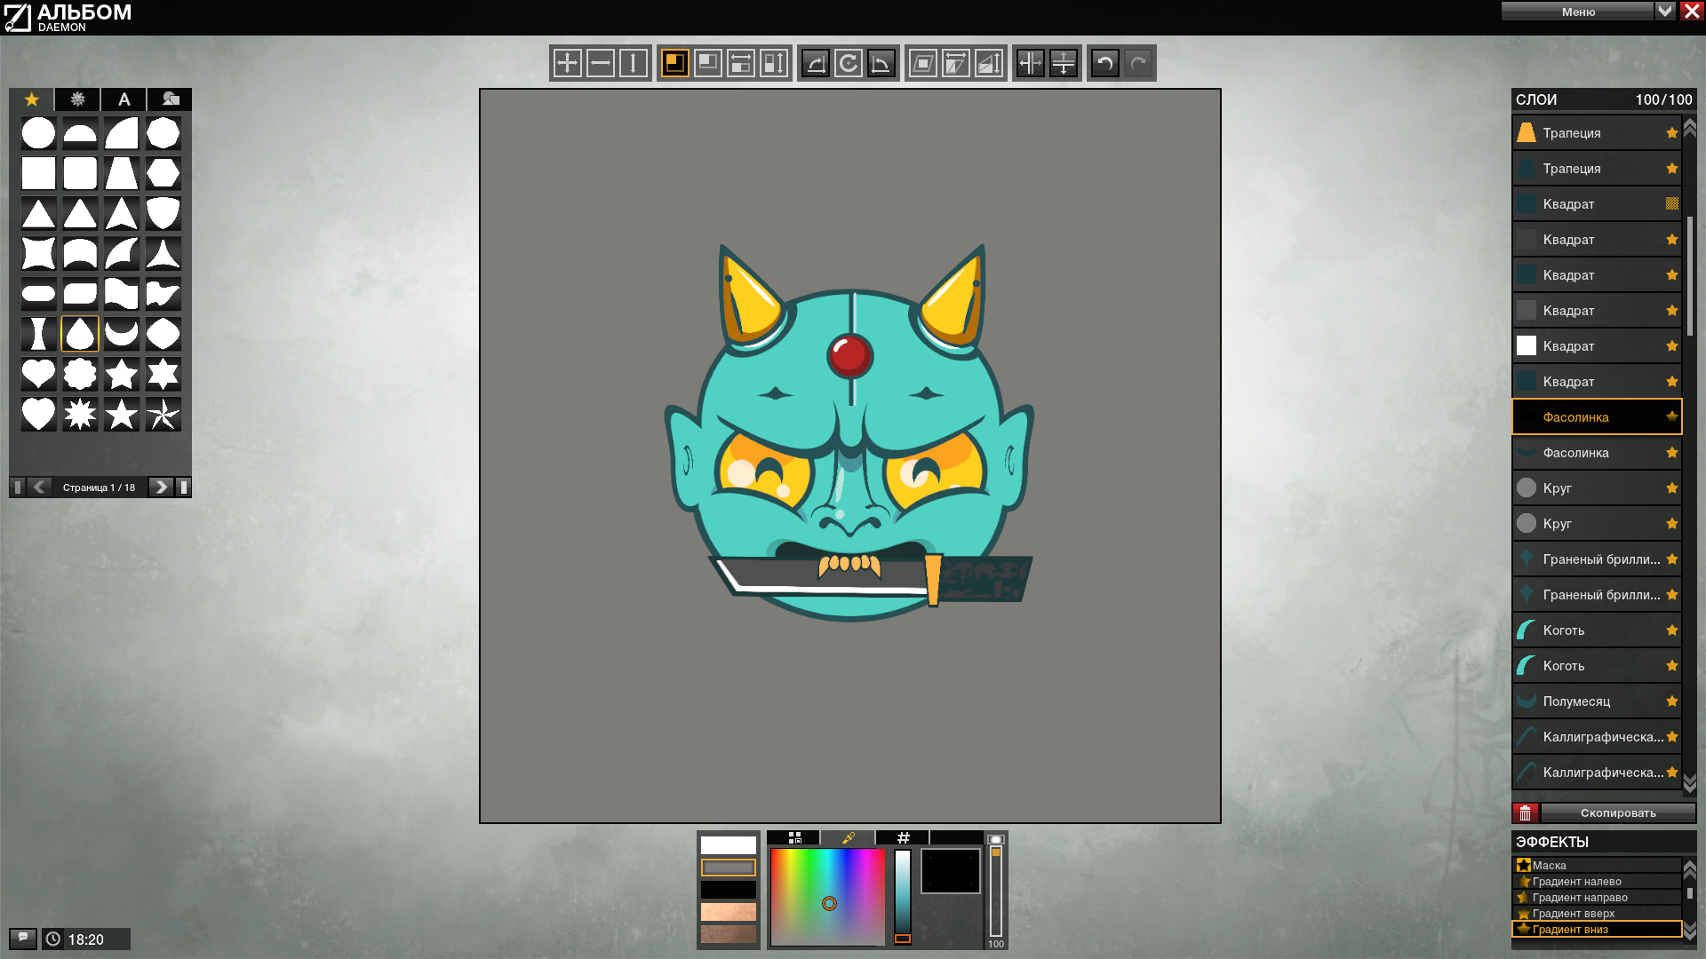The height and width of the screenshot is (959, 1706).
Task: Toggle star on the top Трапеция layer
Action: coord(1672,133)
